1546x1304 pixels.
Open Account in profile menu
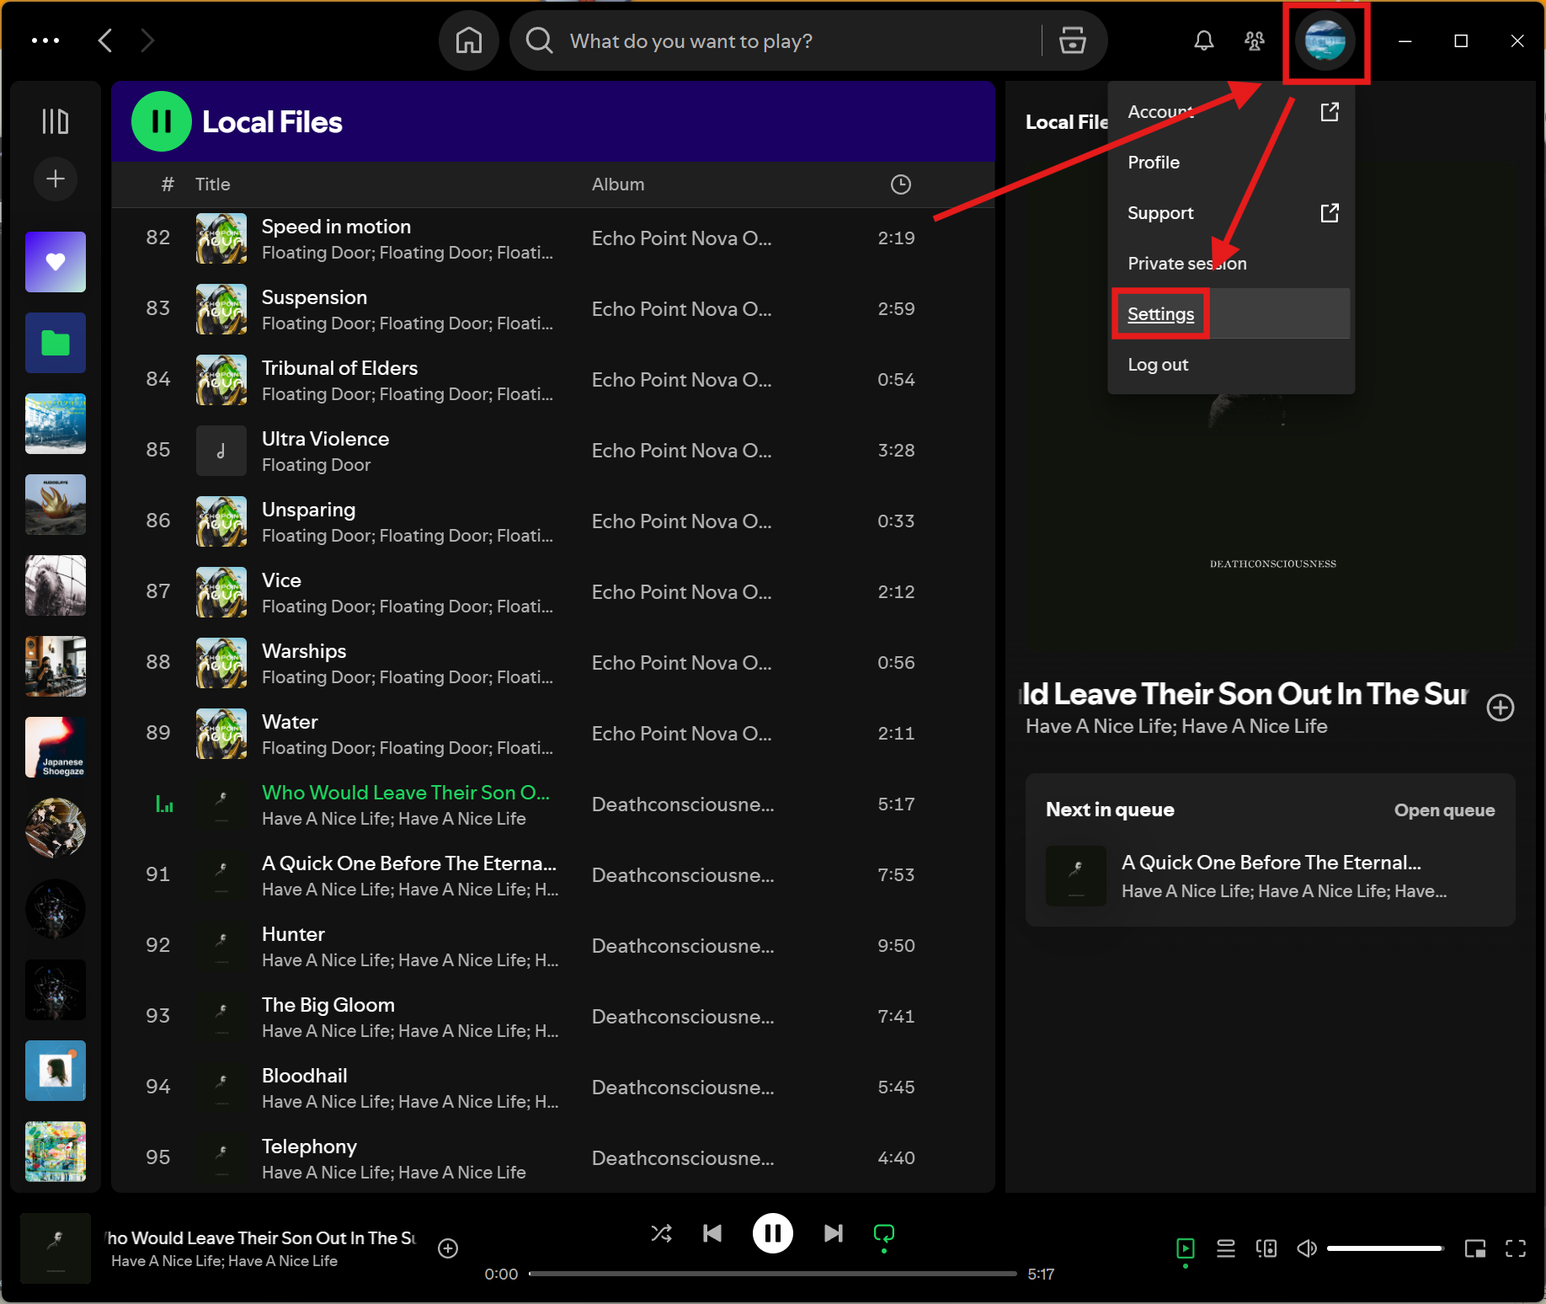[x=1231, y=112]
